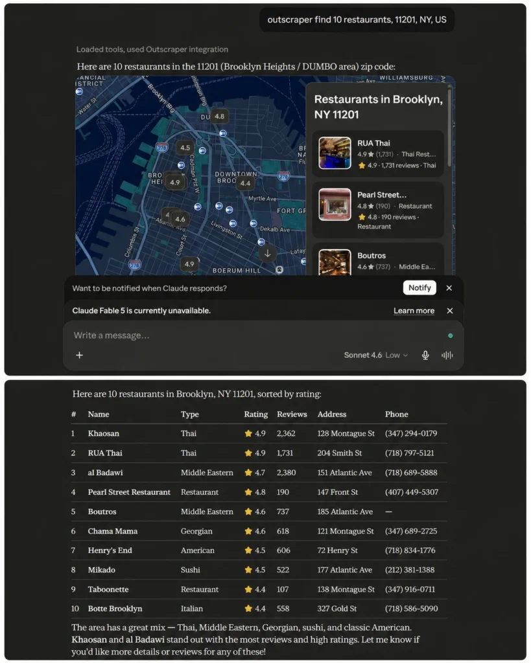The width and height of the screenshot is (531, 663).
Task: Close the Claude Fable 5 unavailable notice
Action: pyautogui.click(x=450, y=311)
